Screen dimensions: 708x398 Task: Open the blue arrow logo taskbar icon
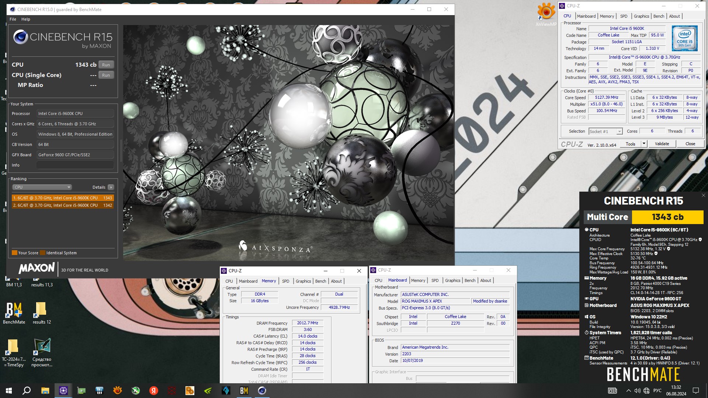(226, 391)
